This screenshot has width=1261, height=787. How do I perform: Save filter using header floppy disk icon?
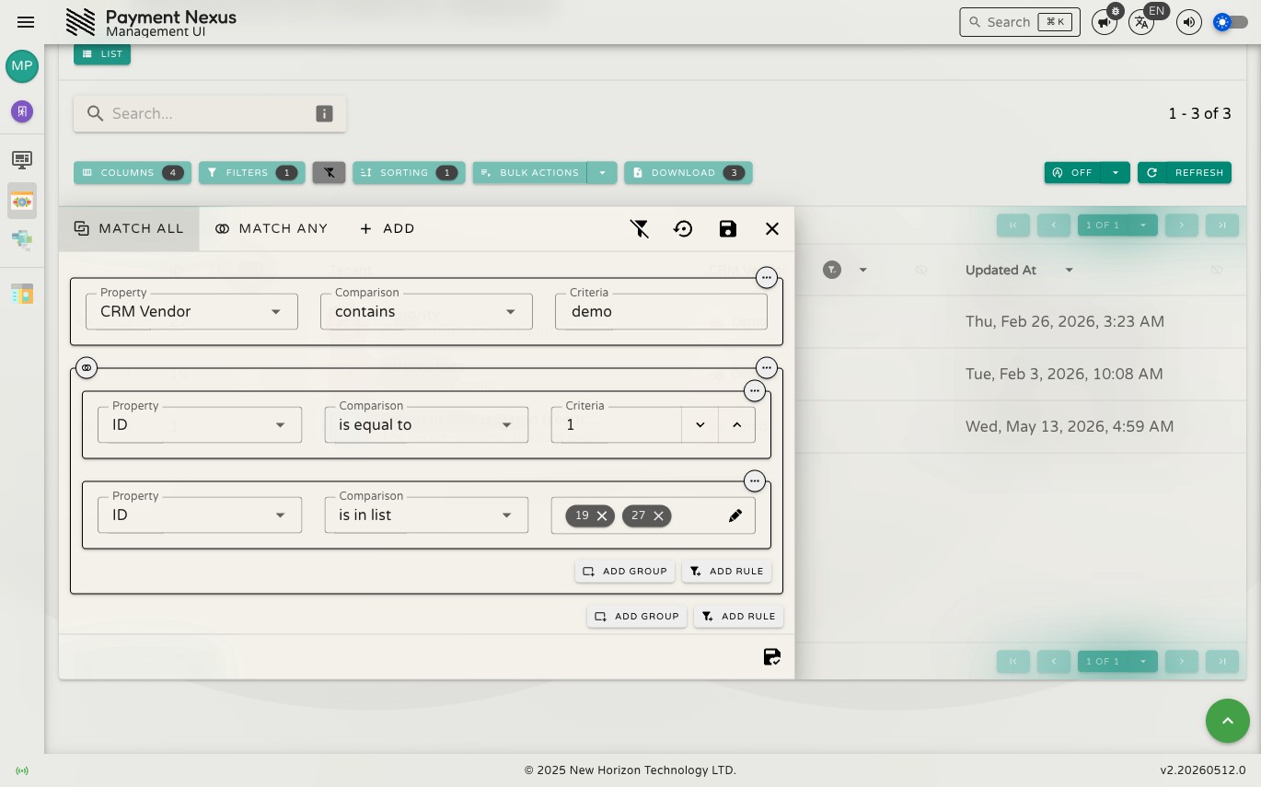point(728,228)
